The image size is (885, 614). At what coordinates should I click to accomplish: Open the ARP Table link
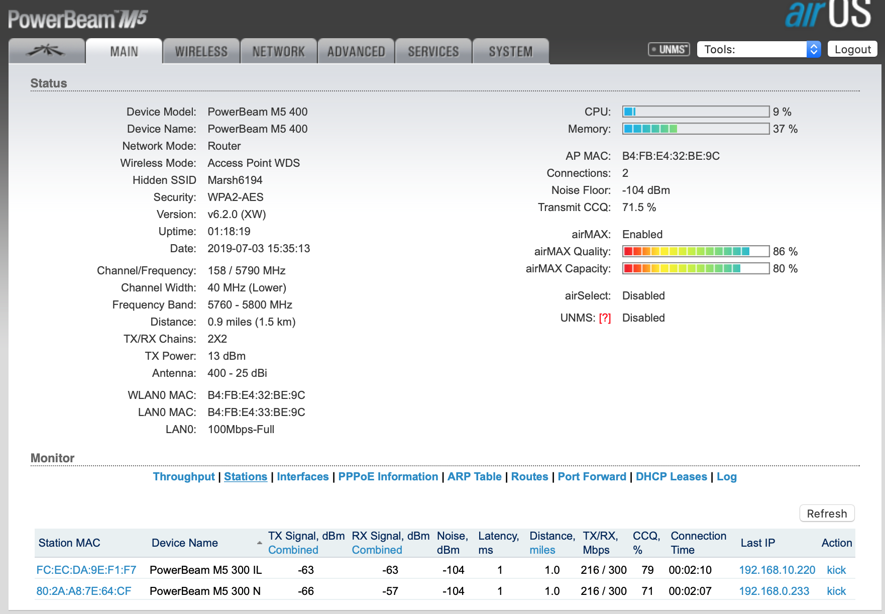pyautogui.click(x=475, y=477)
